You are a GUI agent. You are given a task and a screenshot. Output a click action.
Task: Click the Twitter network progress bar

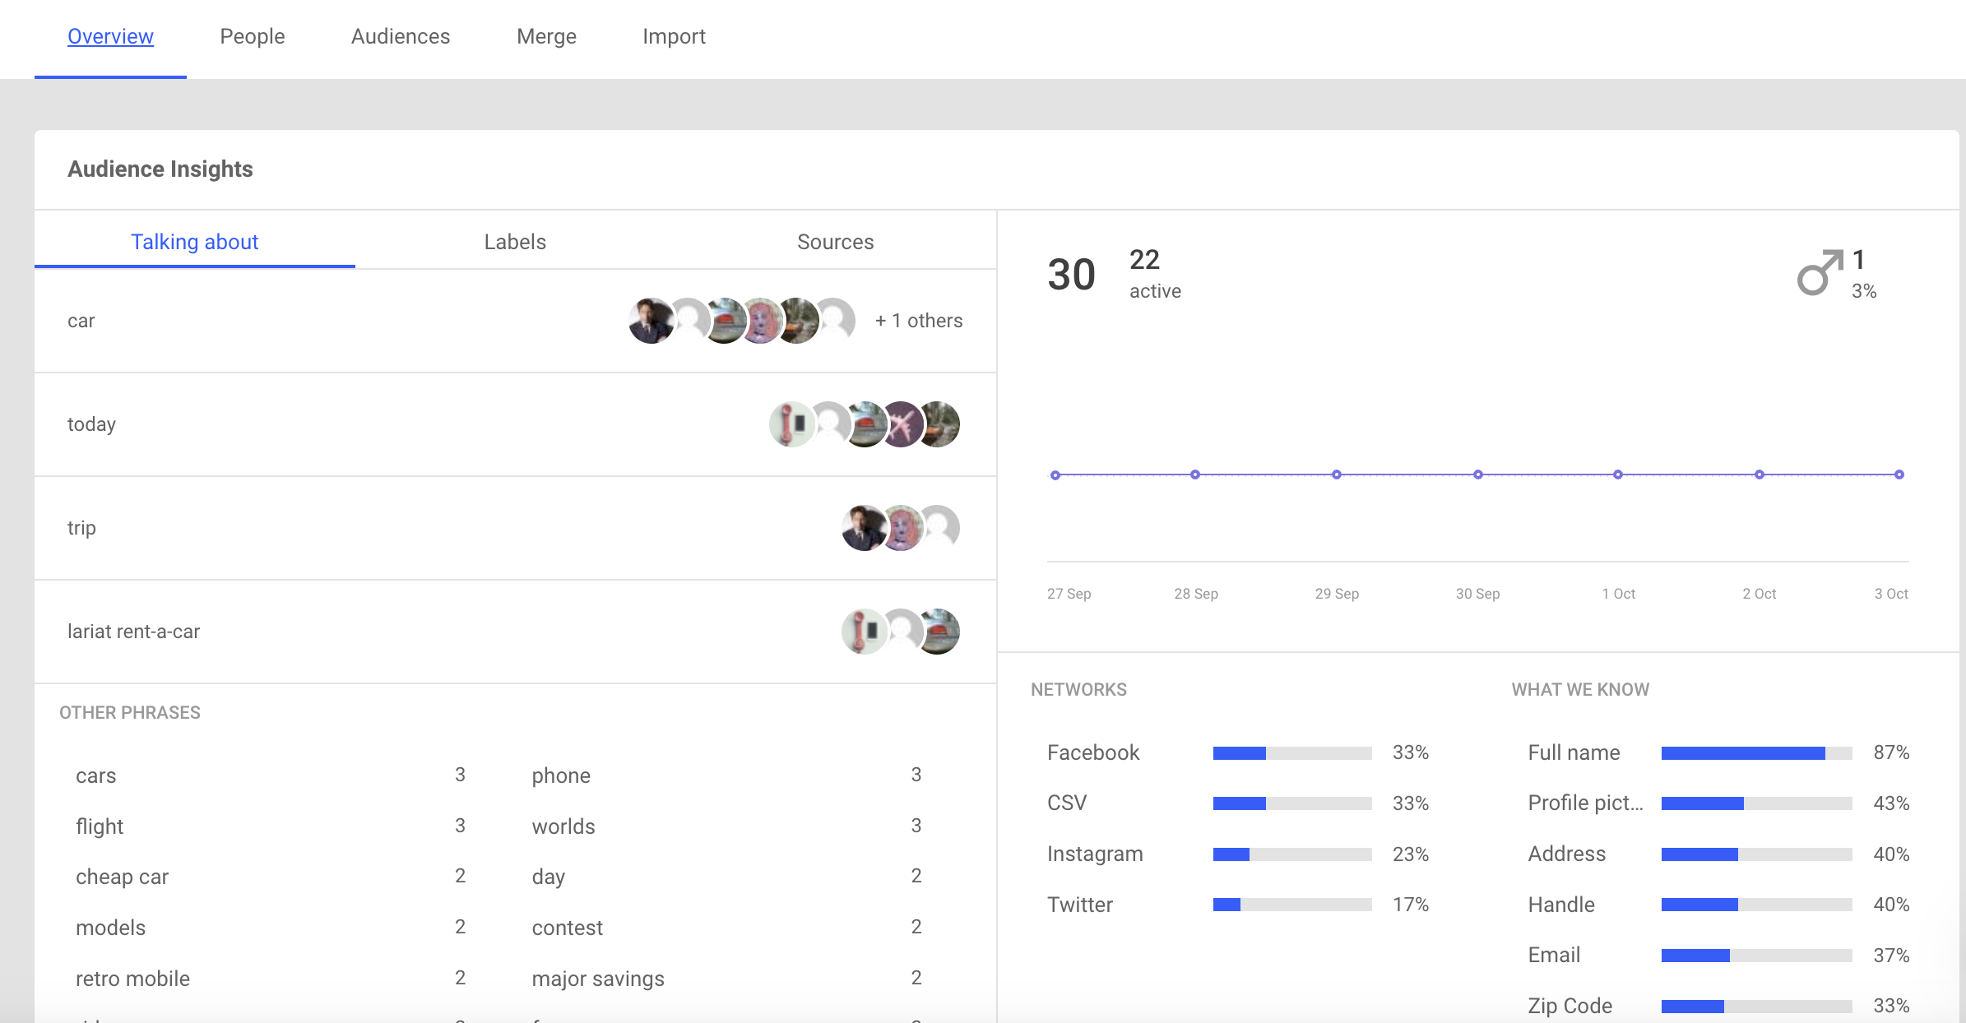1292,905
